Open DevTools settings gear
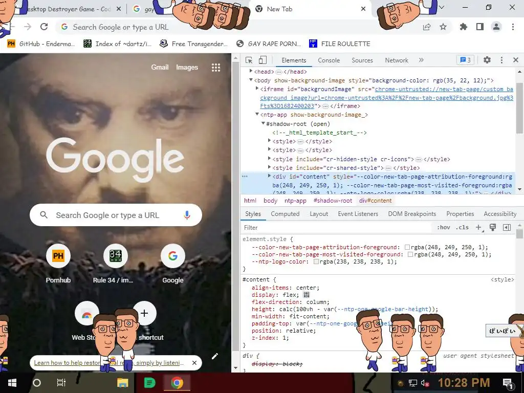Screen dimensions: 524x393 [x=487, y=60]
